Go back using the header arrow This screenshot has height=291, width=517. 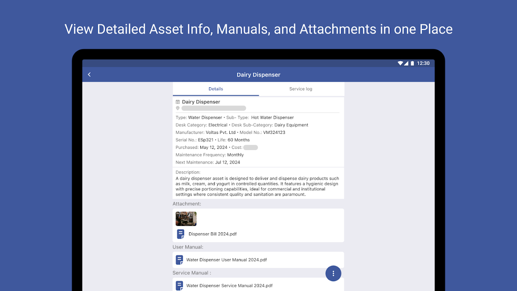point(89,75)
